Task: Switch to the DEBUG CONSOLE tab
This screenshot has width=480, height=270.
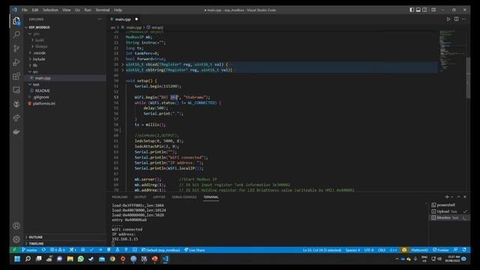Action: tap(184, 196)
